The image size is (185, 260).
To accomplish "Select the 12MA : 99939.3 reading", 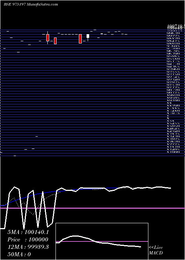I will click(x=28, y=247).
